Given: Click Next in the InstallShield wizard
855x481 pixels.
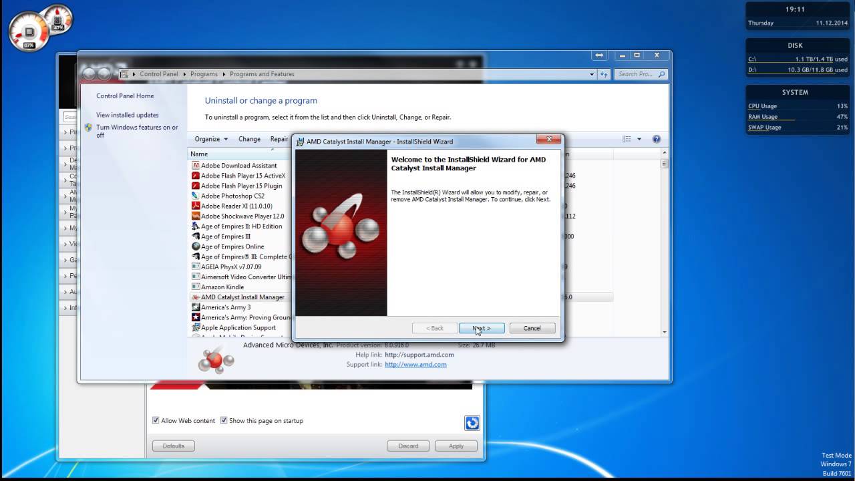Looking at the screenshot, I should (482, 328).
